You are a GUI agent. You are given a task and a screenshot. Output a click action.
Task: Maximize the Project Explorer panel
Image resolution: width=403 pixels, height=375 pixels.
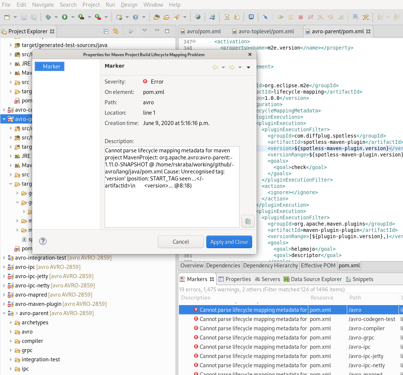pyautogui.click(x=167, y=31)
